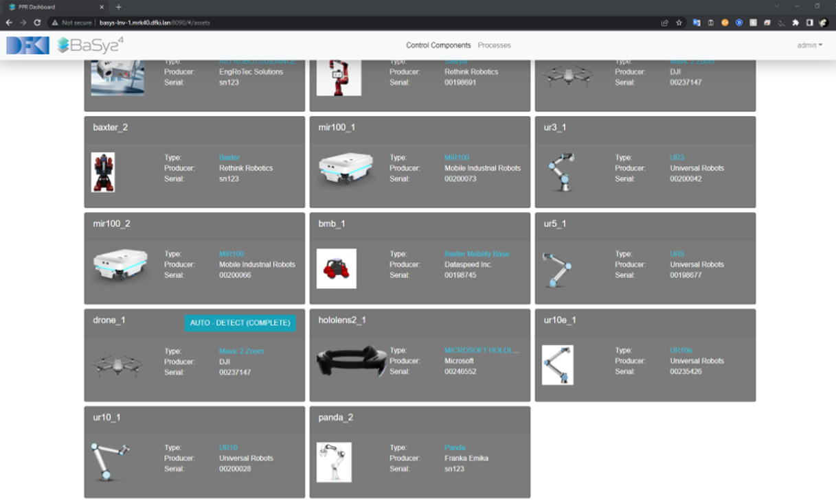Select the baxter_2 card title
The image size is (836, 503).
pyautogui.click(x=110, y=128)
